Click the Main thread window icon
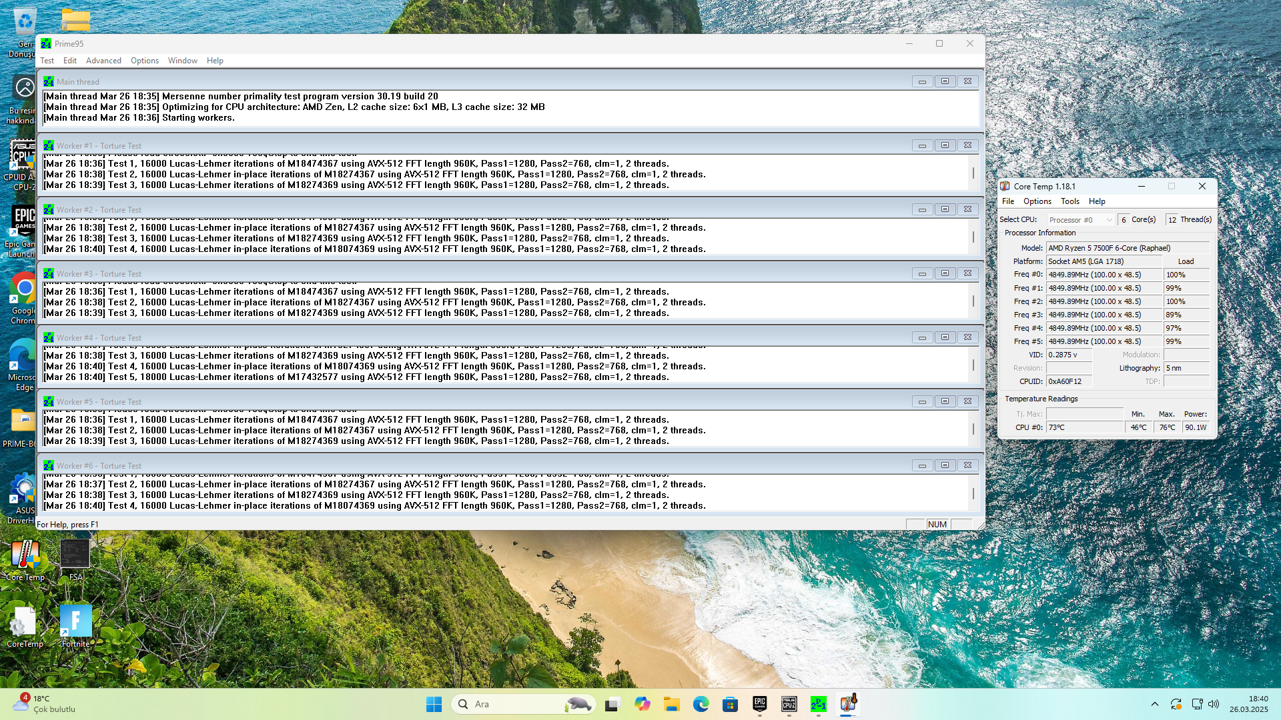Viewport: 1281px width, 720px height. 49,81
